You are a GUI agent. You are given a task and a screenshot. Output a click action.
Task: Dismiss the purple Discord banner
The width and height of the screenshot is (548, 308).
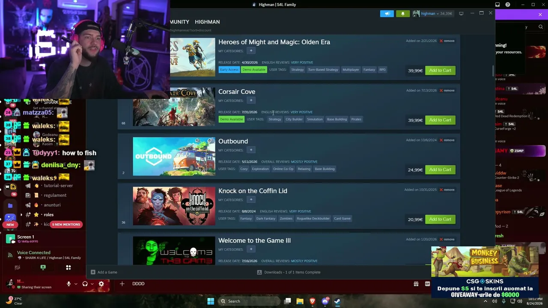tap(540, 15)
